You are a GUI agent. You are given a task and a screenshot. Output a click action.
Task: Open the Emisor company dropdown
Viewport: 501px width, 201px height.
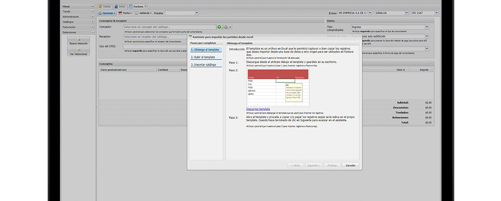tap(371, 13)
